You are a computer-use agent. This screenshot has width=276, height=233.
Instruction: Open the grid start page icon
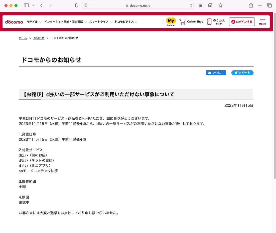point(200,5)
